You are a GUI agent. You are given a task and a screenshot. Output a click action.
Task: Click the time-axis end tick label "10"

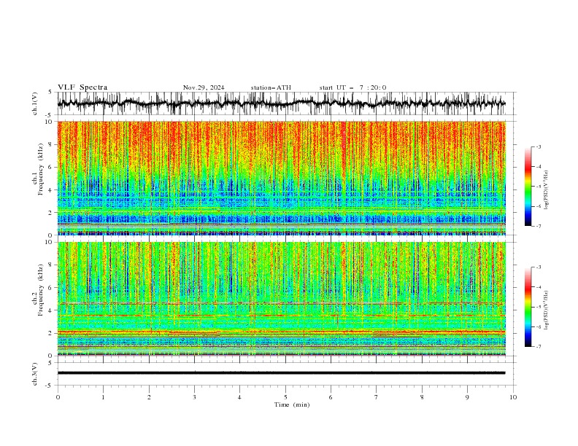pos(513,397)
